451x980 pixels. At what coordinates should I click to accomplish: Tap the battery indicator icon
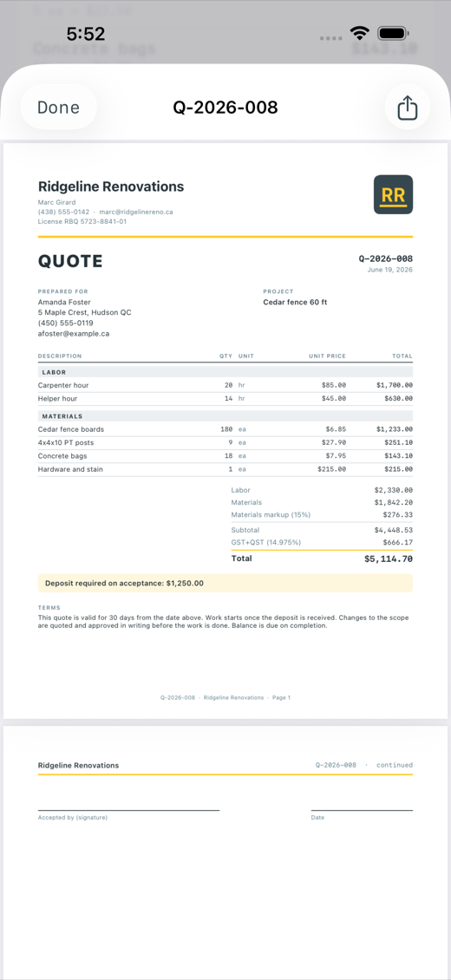(393, 33)
